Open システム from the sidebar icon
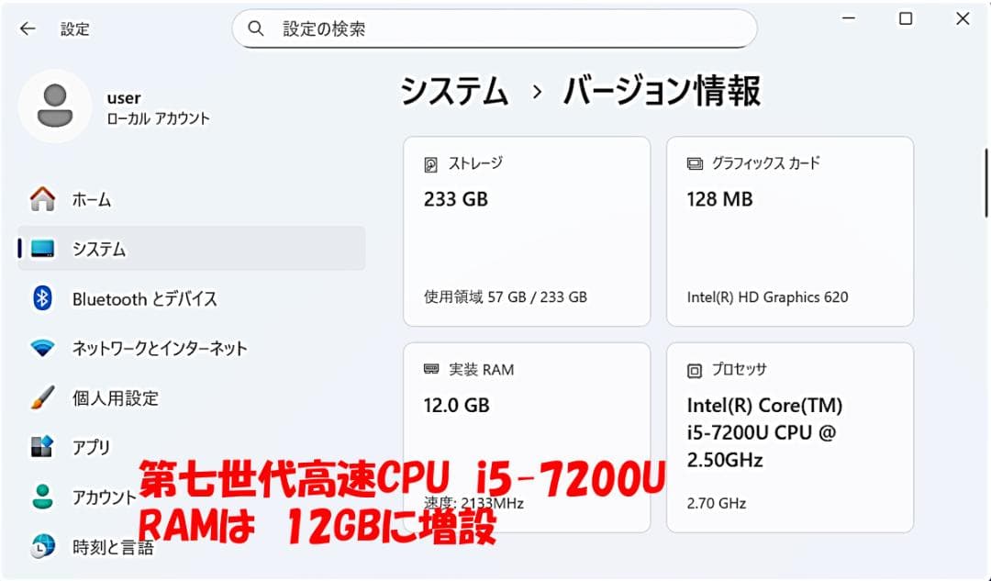The width and height of the screenshot is (991, 581). pos(42,249)
